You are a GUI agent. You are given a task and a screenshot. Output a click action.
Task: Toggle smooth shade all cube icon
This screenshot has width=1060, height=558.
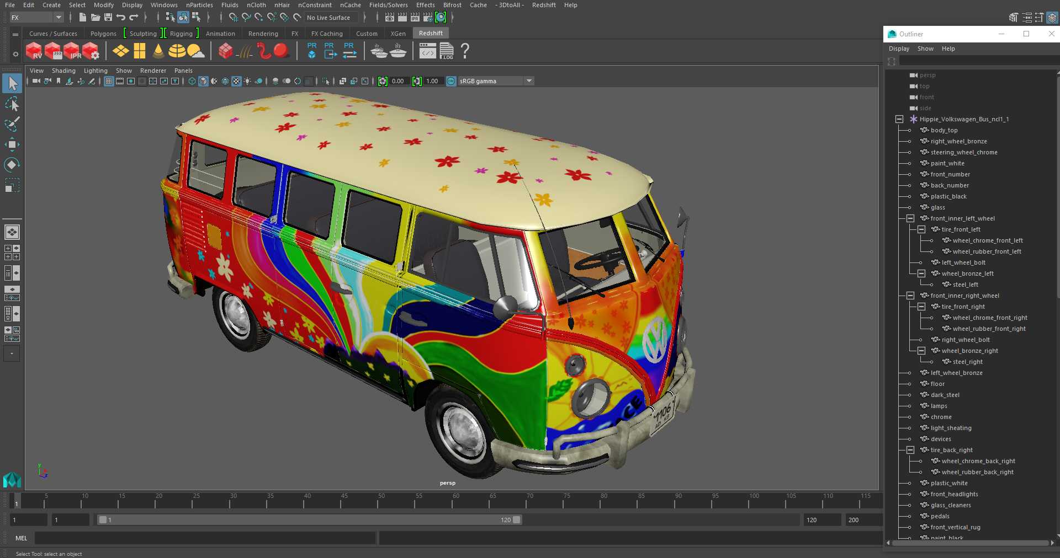click(x=203, y=81)
